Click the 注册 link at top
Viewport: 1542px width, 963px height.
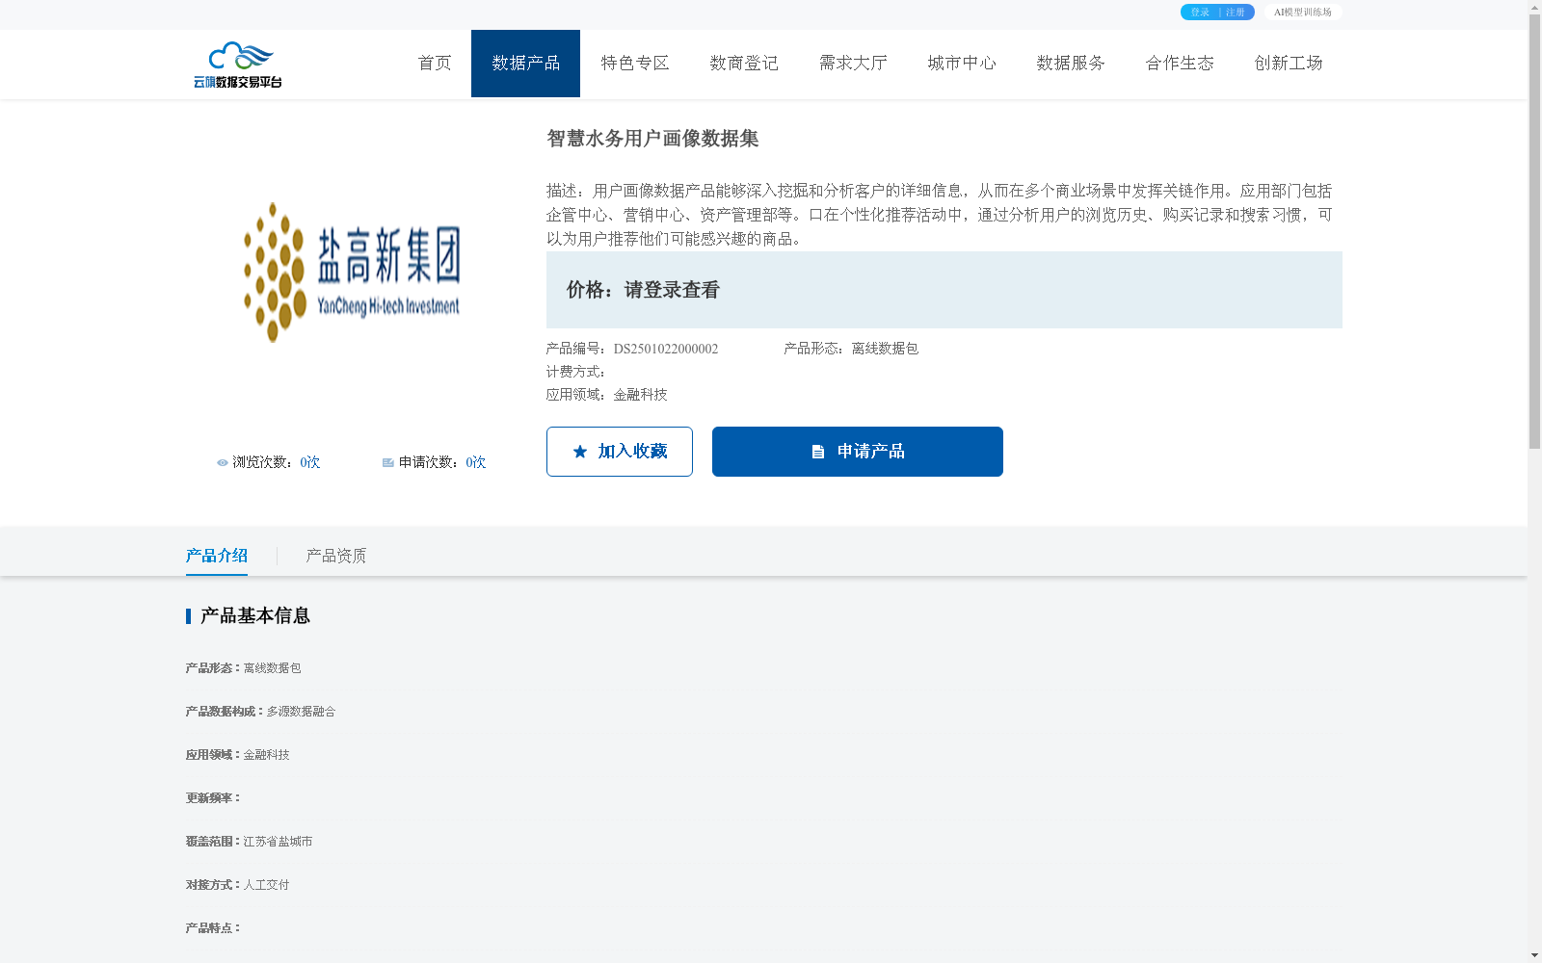click(x=1236, y=13)
